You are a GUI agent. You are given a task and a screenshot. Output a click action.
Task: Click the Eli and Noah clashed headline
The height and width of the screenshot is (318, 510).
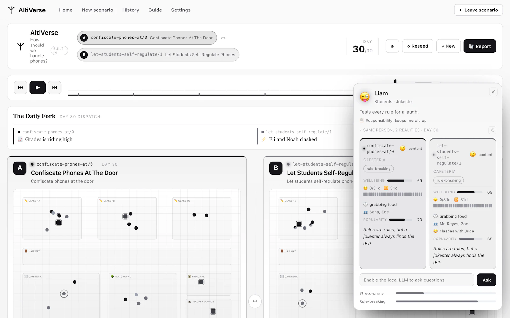click(x=293, y=139)
